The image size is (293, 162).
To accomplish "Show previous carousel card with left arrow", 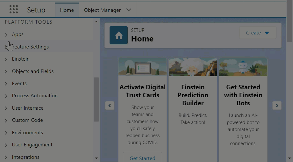I will (x=110, y=106).
